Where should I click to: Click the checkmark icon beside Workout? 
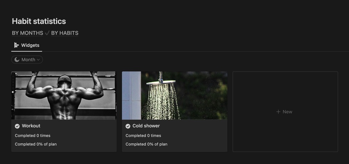[x=17, y=126]
